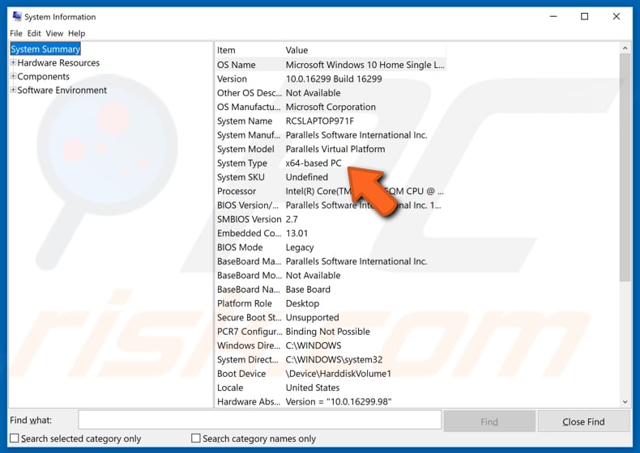Image resolution: width=640 pixels, height=453 pixels.
Task: Select the Software Environment tree item
Action: pyautogui.click(x=62, y=90)
